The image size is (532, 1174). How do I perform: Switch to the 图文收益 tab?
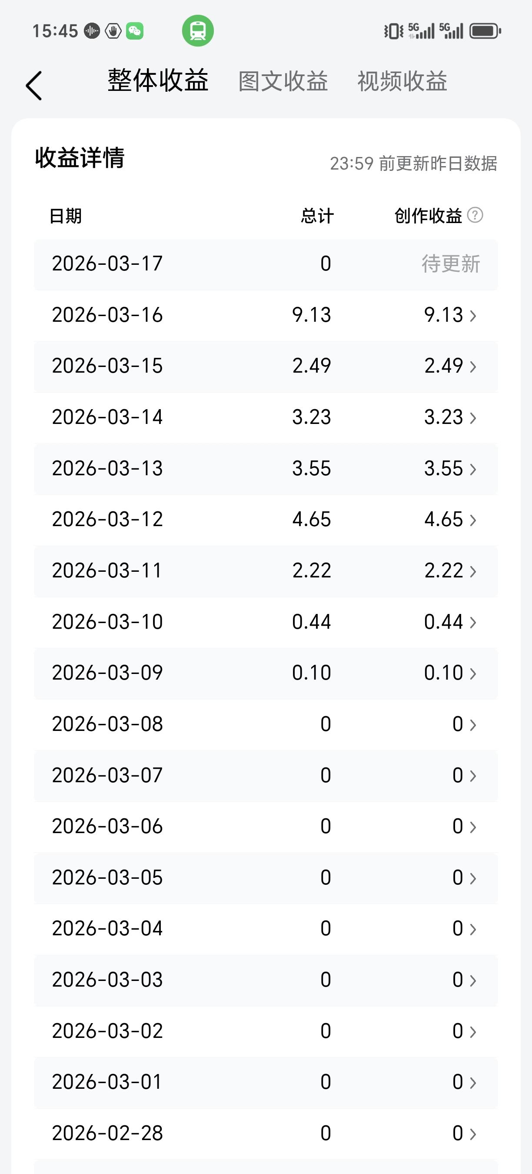point(283,82)
